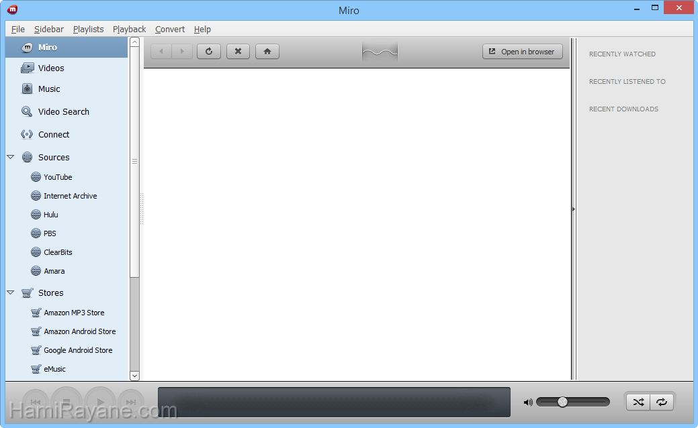698x428 pixels.
Task: Open the File menu
Action: (18, 30)
